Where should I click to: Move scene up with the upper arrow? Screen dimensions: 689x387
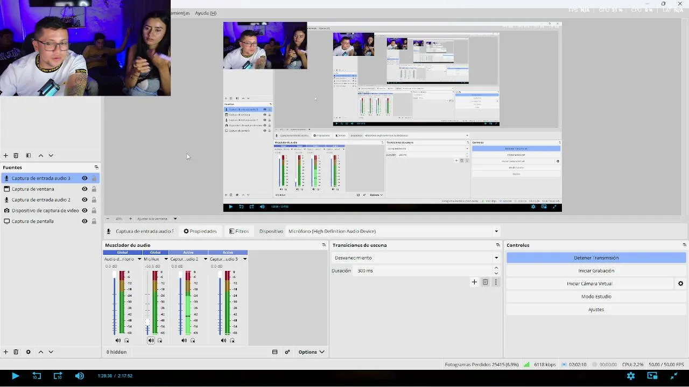[x=40, y=155]
